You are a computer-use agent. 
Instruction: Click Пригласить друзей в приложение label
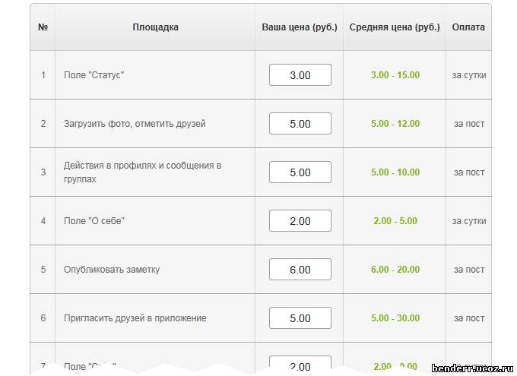pos(135,318)
